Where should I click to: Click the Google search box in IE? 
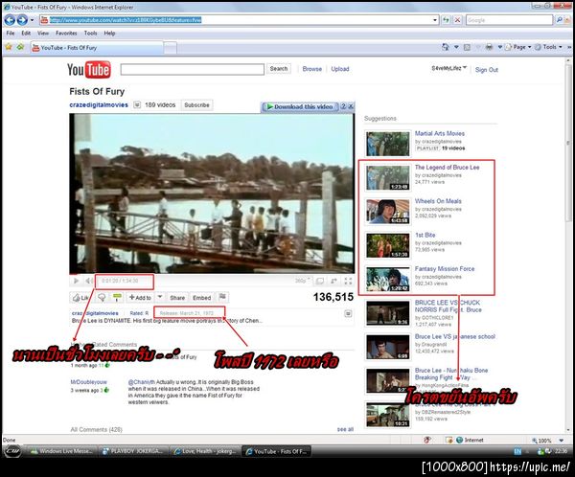pyautogui.click(x=509, y=20)
